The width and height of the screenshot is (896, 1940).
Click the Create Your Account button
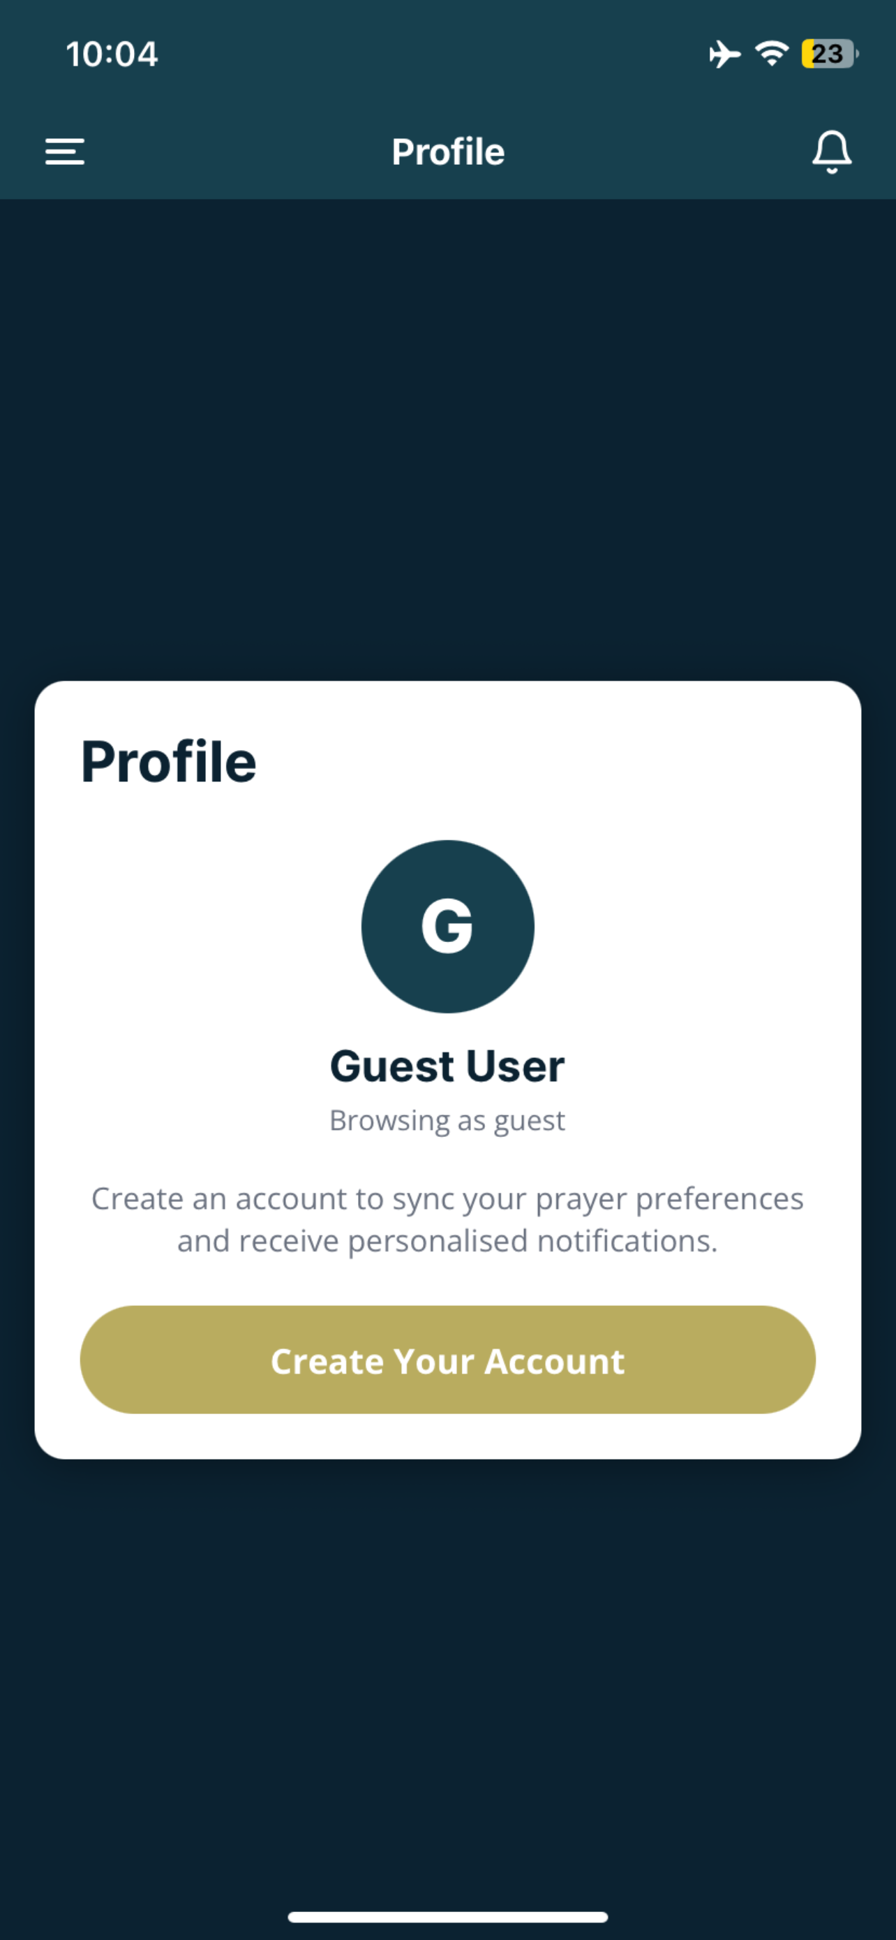tap(447, 1360)
